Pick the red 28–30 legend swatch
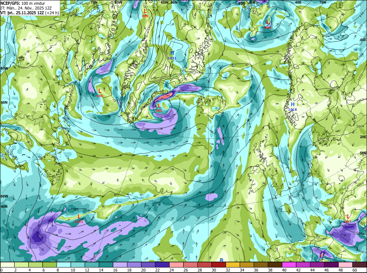 coord(204,265)
